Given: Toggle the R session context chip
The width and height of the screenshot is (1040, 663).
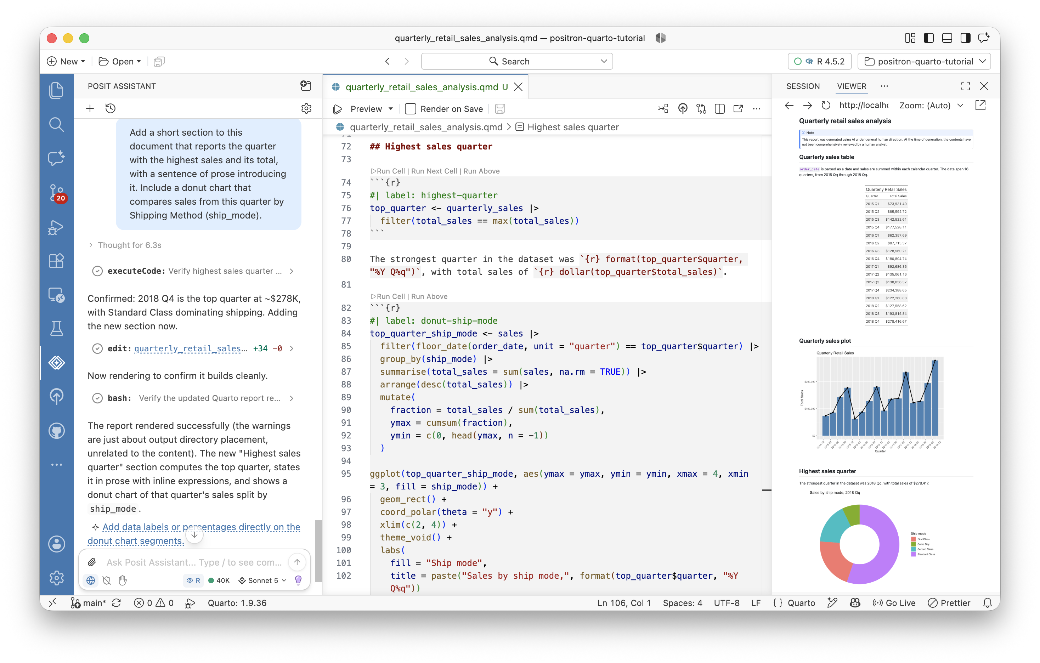Looking at the screenshot, I should tap(193, 580).
